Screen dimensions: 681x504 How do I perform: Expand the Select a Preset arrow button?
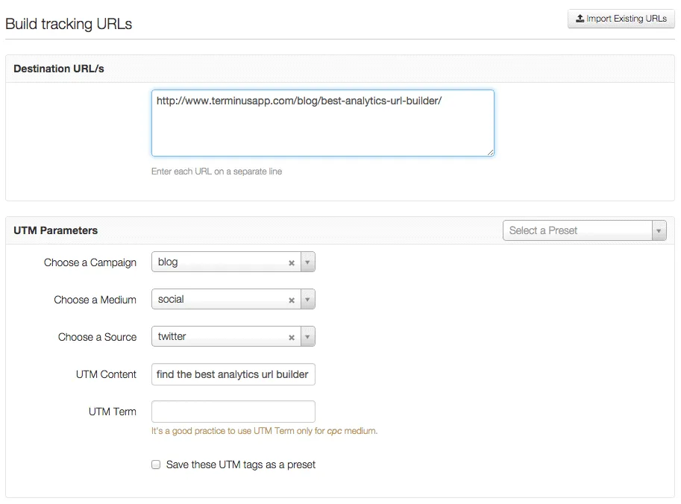(x=659, y=230)
